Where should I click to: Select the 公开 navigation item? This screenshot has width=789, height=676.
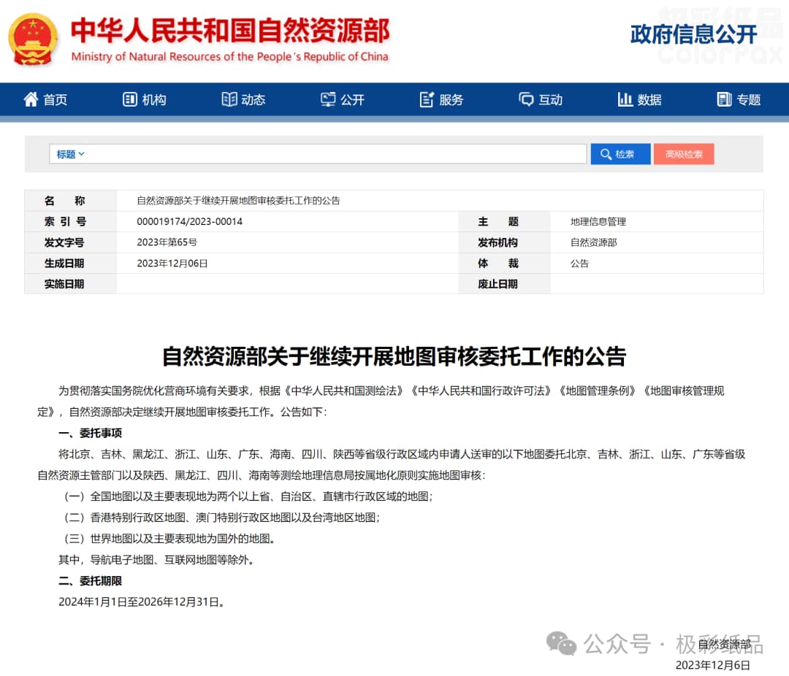coord(343,99)
